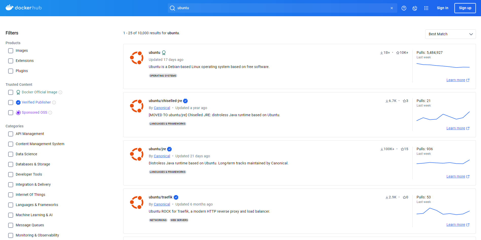Check the Extensions filter
Screen dimensions: 481x240
11,61
